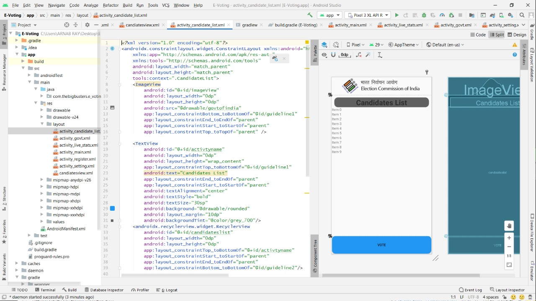Click the Debug app bug icon

(424, 15)
